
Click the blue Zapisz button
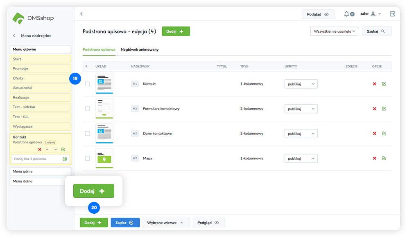[x=125, y=223]
